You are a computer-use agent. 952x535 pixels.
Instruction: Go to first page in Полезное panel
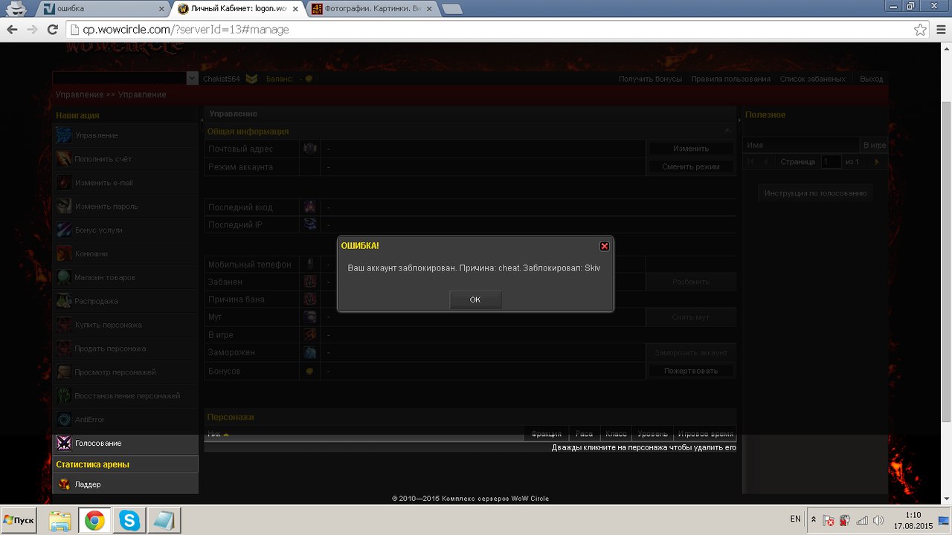click(750, 161)
